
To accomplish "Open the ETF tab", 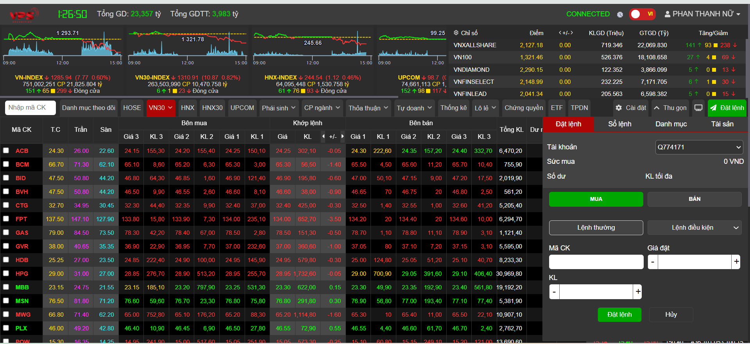I will (557, 108).
